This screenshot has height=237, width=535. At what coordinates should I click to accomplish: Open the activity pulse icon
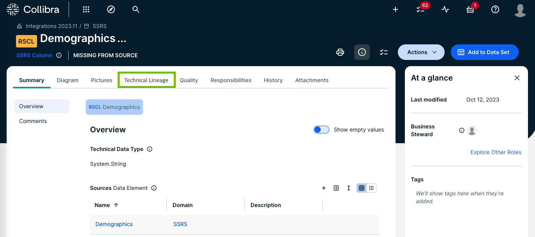coord(445,10)
